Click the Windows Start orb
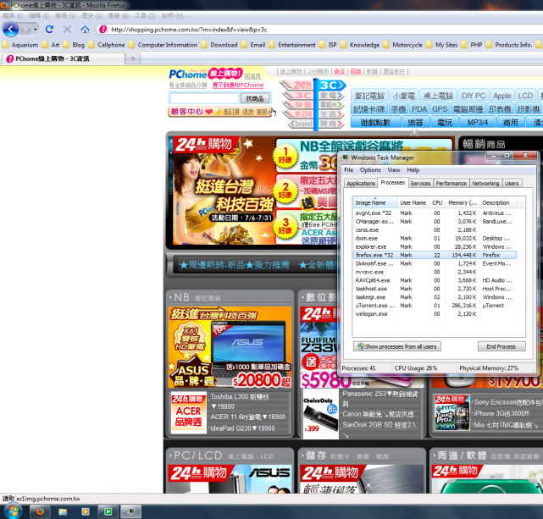Image resolution: width=543 pixels, height=519 pixels. [x=13, y=511]
